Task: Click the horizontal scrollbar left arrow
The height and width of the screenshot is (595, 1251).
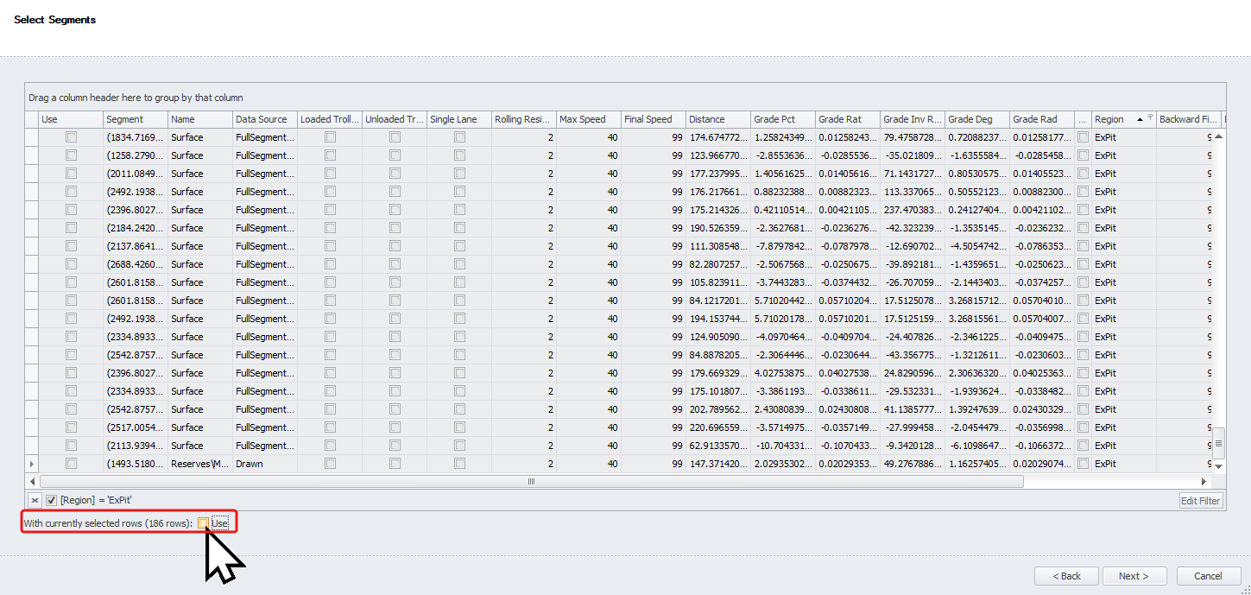Action: (34, 481)
